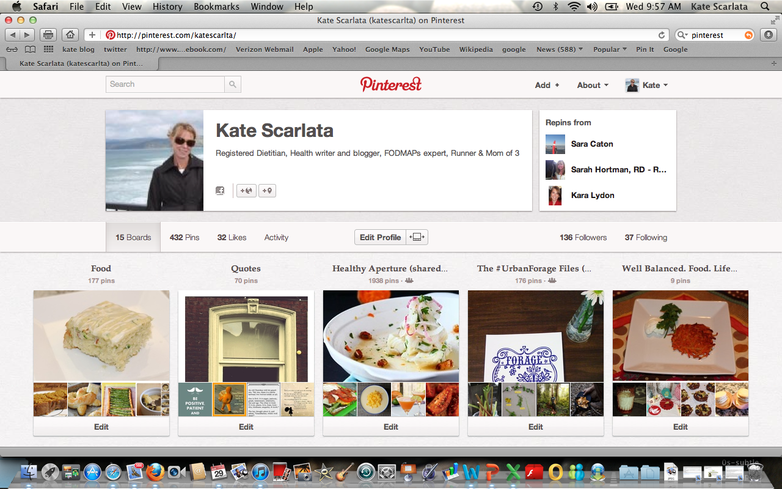Switch to the 432 Pins tab

point(185,237)
